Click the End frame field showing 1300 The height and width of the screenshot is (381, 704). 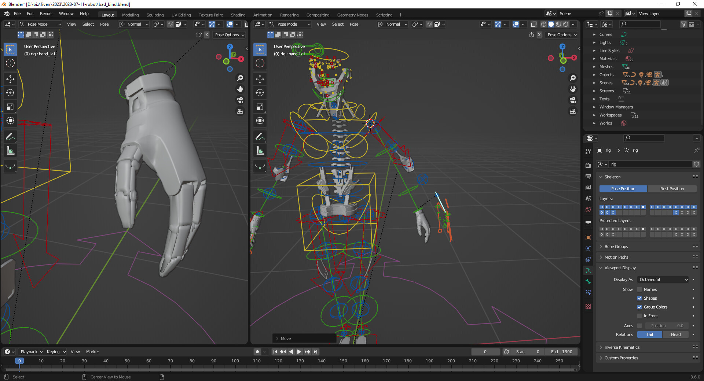pyautogui.click(x=561, y=352)
